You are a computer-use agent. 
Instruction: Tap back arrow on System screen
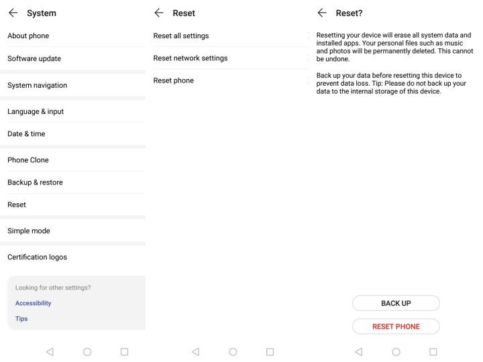tap(13, 13)
